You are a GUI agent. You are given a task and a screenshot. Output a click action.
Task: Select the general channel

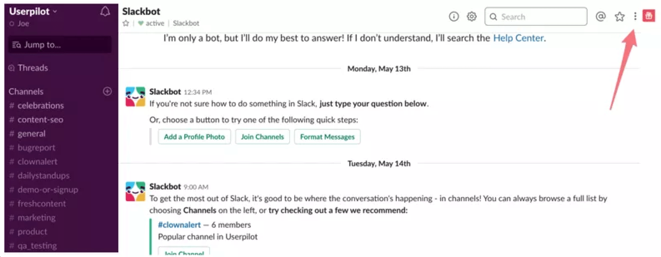tap(31, 133)
